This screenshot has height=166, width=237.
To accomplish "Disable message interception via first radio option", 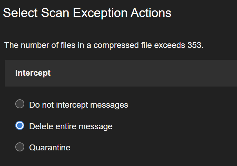I will 20,104.
